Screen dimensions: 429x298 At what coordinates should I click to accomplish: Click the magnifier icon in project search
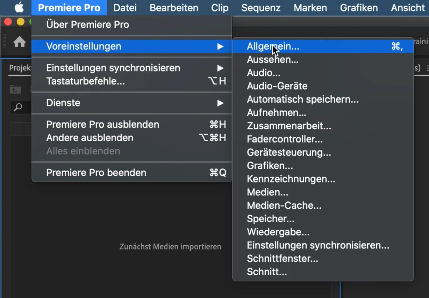[x=18, y=107]
